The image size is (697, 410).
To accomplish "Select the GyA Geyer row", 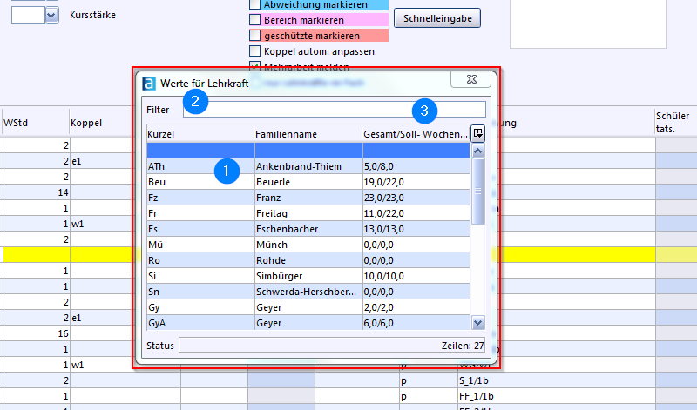I will 308,323.
